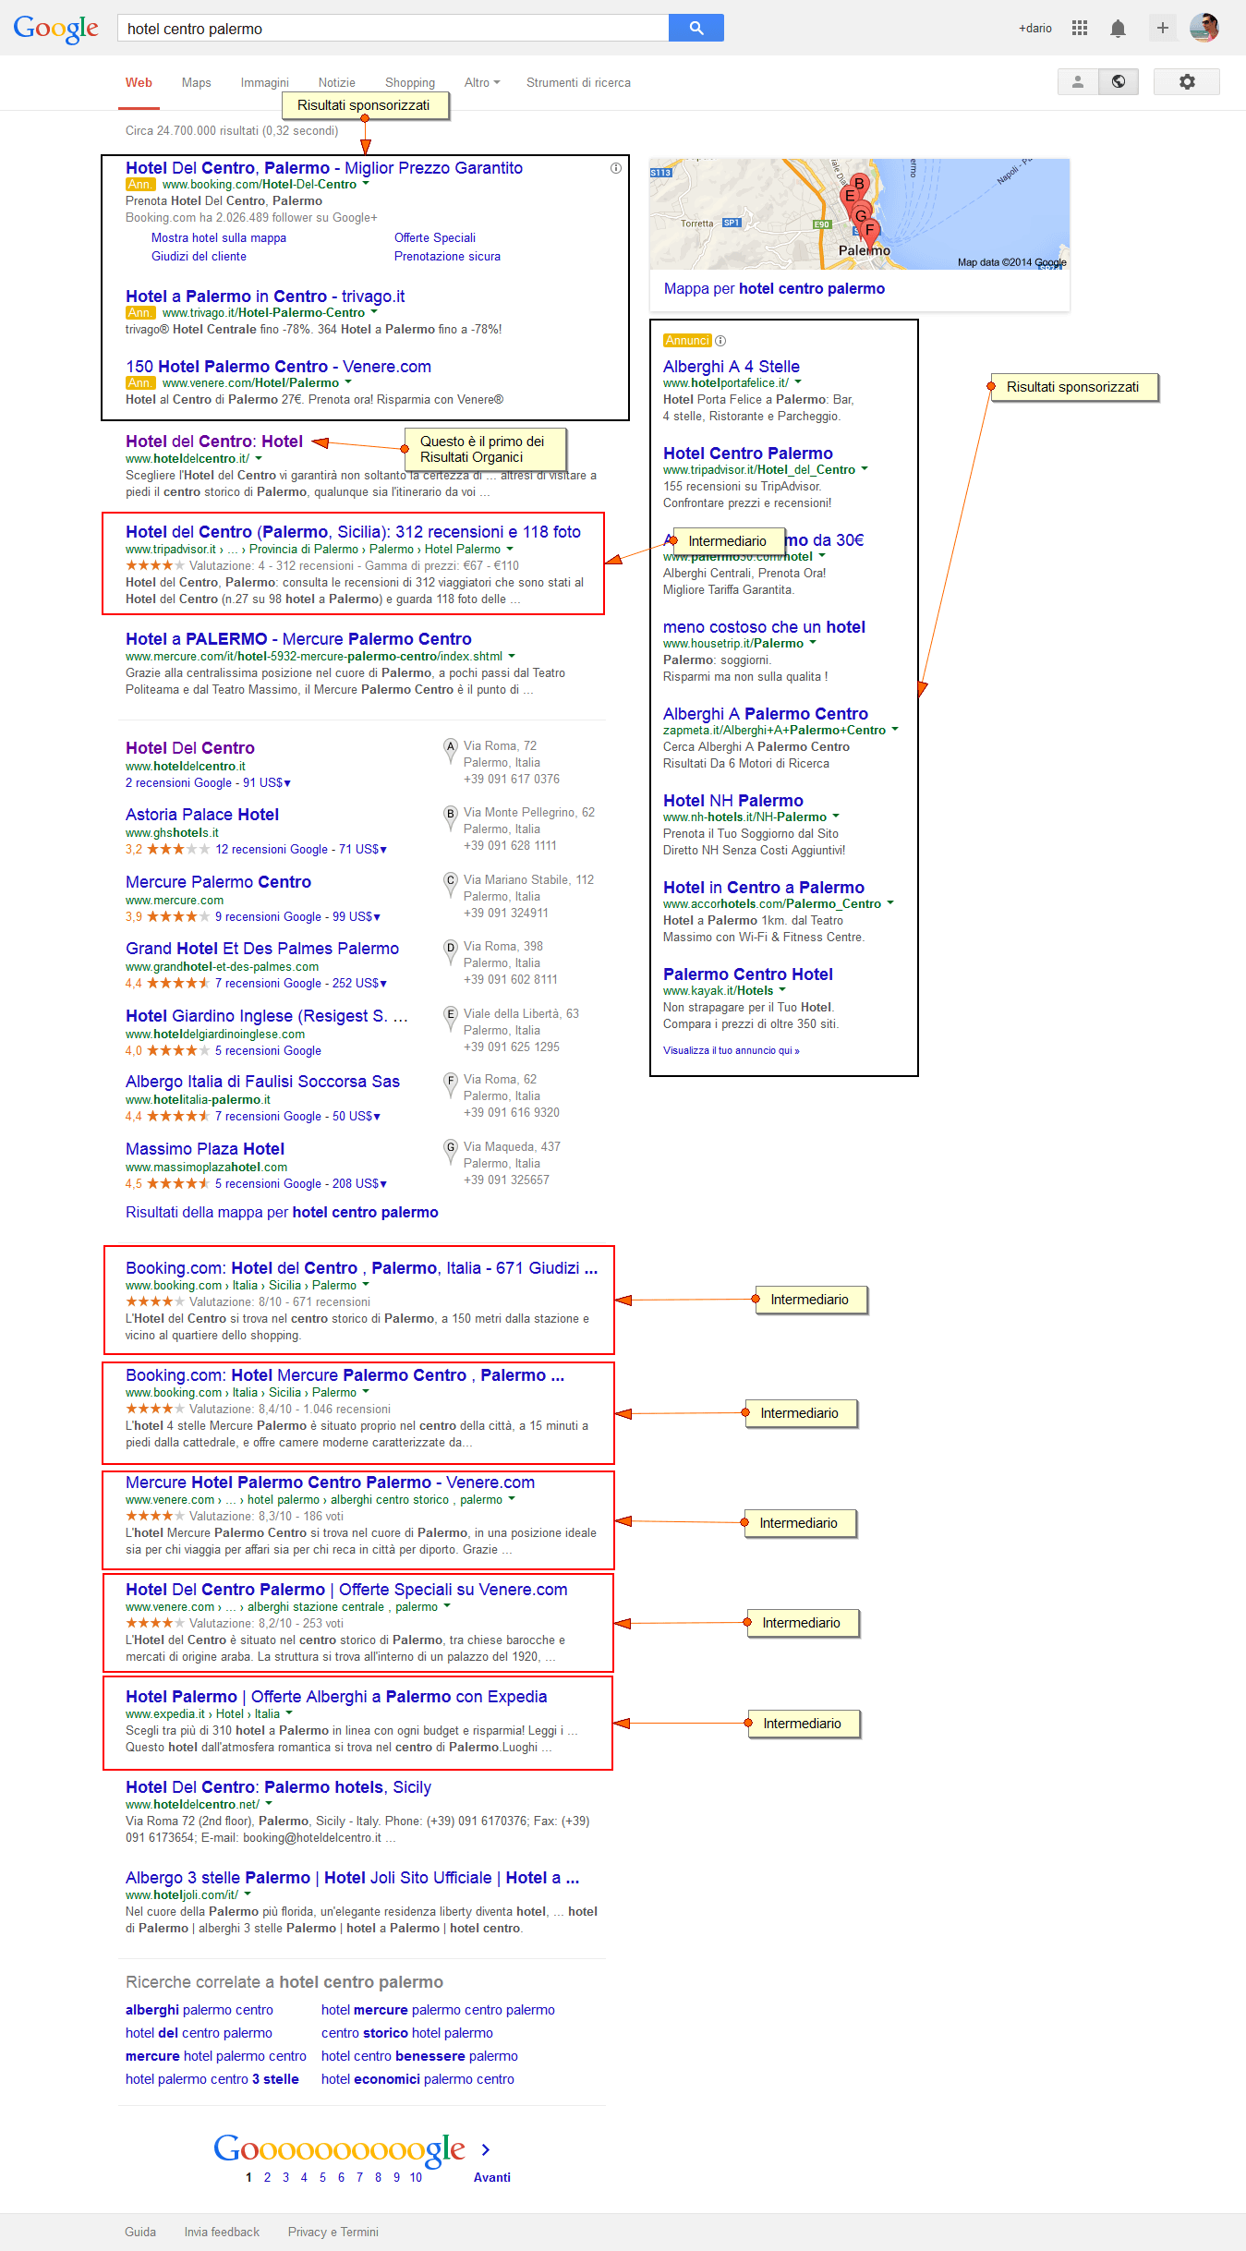Click the ad info icon near Booking ad
The height and width of the screenshot is (2251, 1246).
[616, 168]
